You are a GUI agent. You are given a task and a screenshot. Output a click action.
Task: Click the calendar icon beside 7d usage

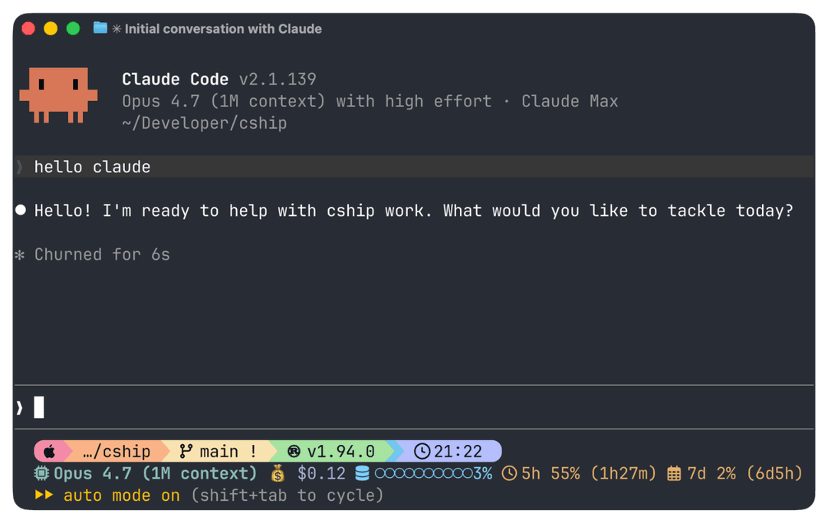(674, 473)
